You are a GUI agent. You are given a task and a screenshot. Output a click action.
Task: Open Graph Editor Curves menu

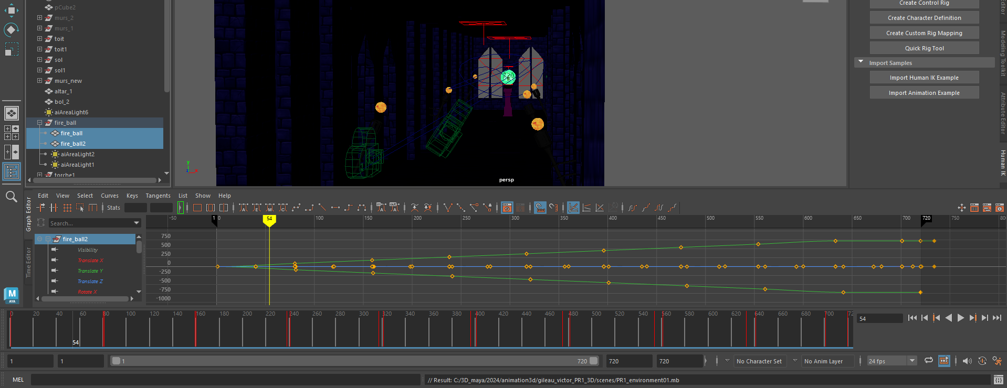point(110,196)
